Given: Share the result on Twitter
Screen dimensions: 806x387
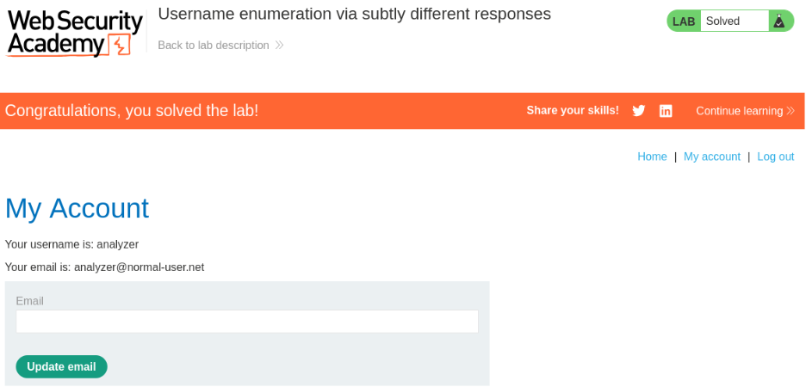Looking at the screenshot, I should [x=639, y=111].
